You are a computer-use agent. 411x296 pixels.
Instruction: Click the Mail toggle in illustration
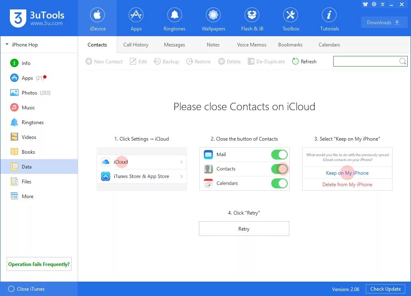(x=279, y=155)
